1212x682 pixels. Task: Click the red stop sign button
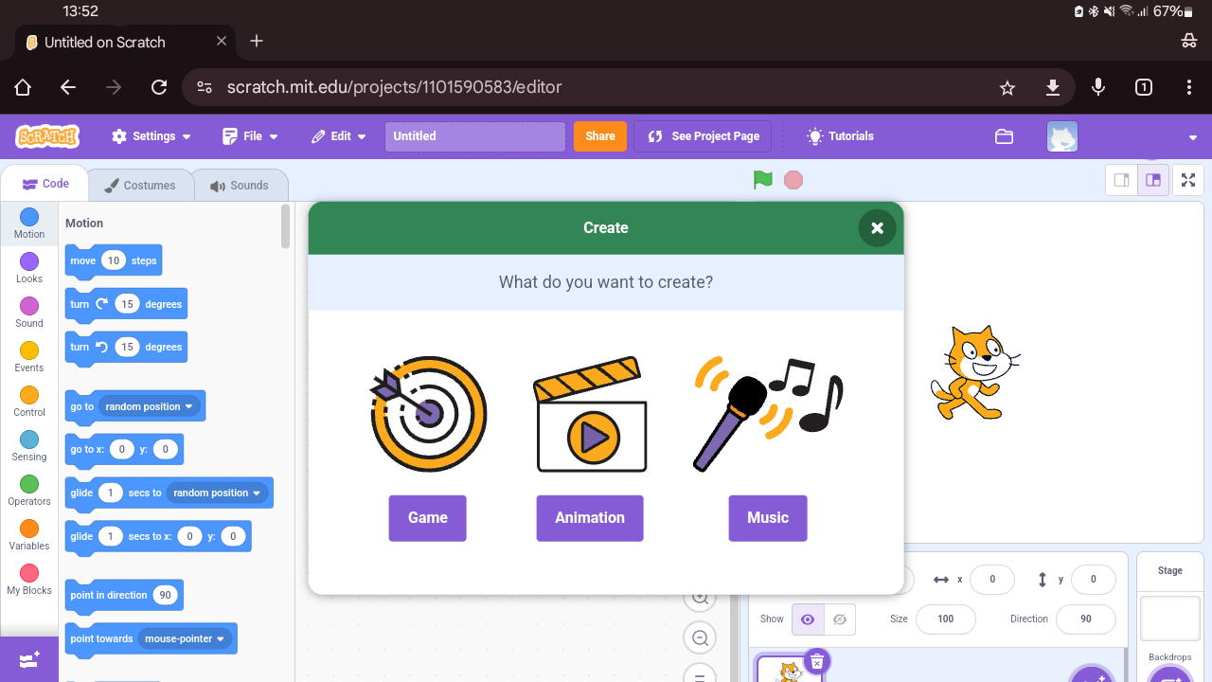pyautogui.click(x=793, y=180)
